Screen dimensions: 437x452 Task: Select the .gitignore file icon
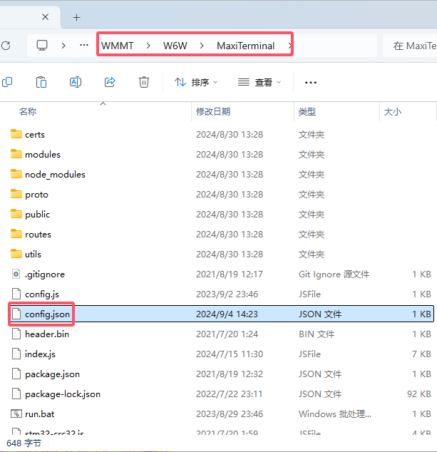(x=16, y=274)
